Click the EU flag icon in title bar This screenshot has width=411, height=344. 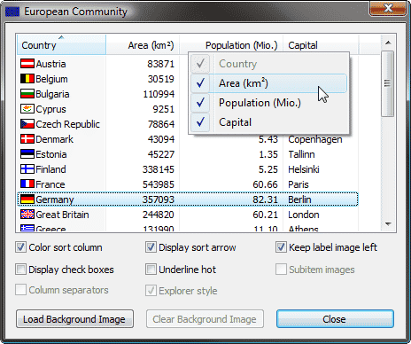12,12
